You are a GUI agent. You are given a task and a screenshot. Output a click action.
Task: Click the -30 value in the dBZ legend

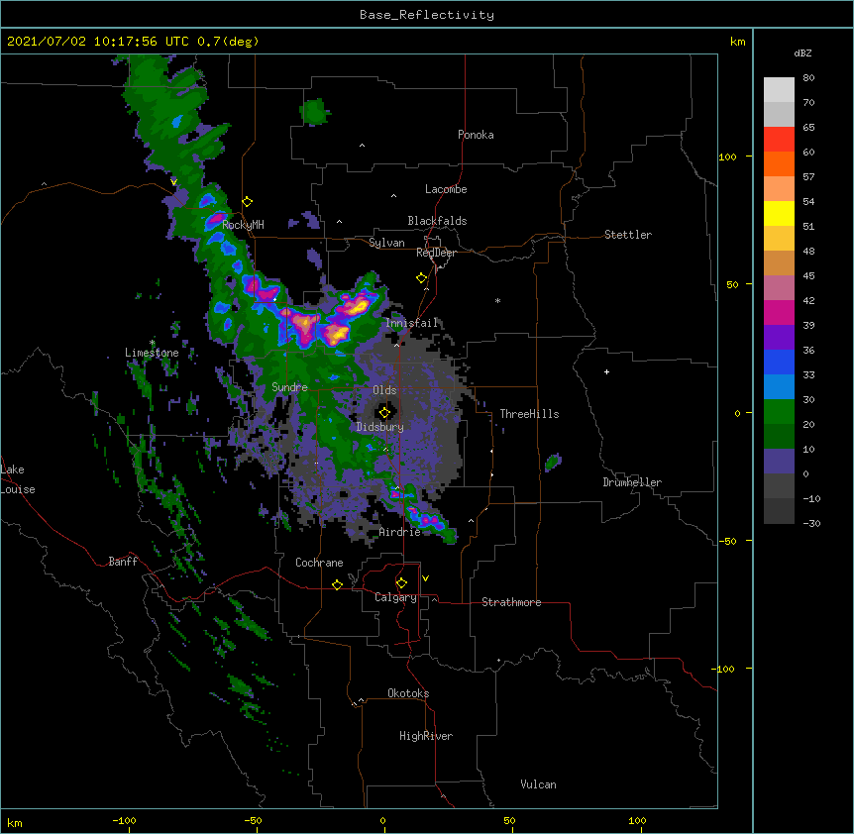(x=811, y=523)
